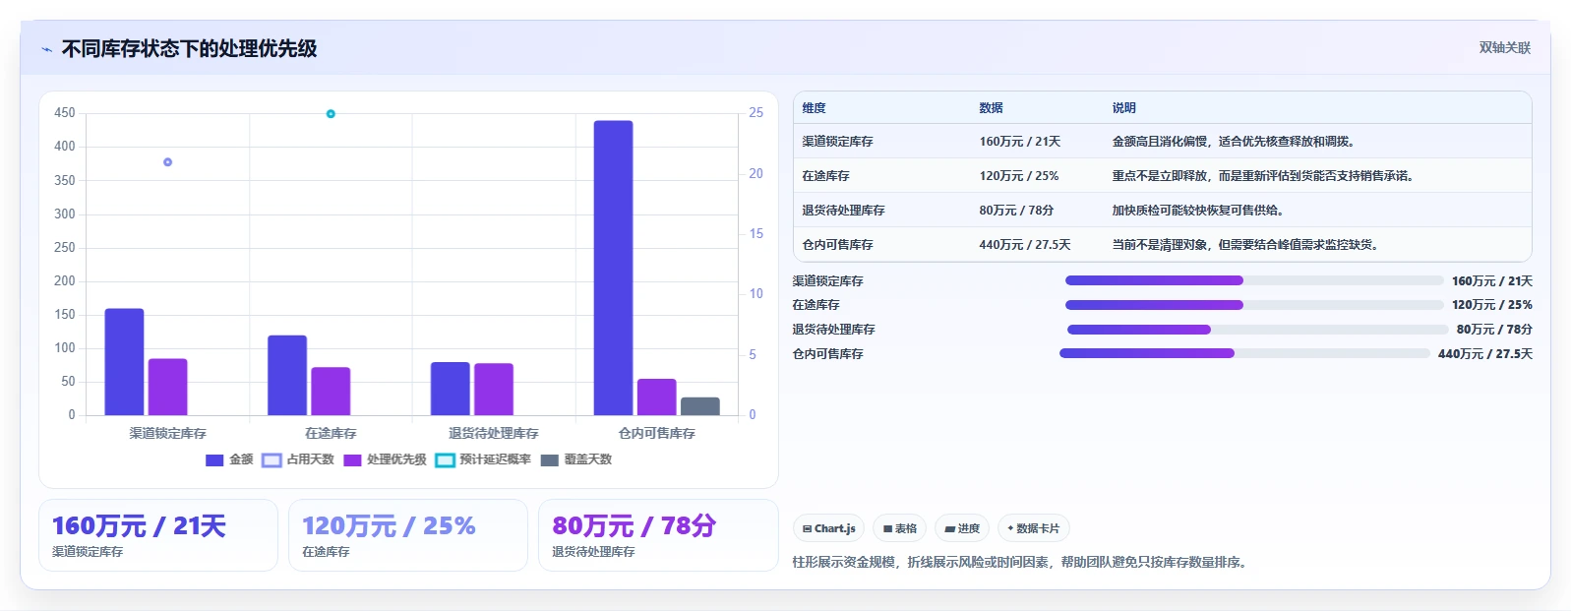This screenshot has height=611, width=1571.
Task: Click the tall blue 金额 bar for 仓内可售库存
Action: coord(613,268)
